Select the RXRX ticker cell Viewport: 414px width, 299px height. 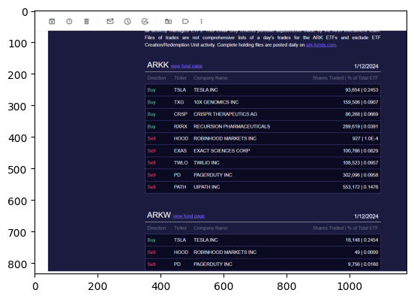coord(181,127)
